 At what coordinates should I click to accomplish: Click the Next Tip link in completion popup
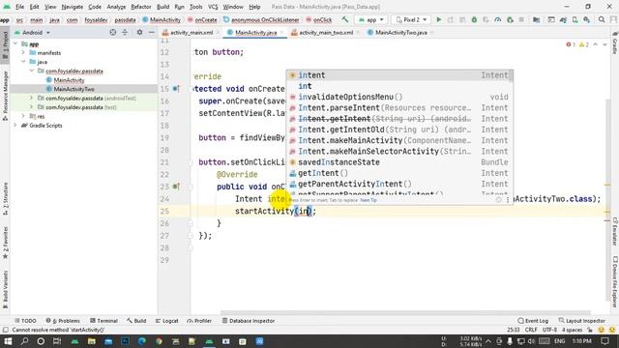[368, 200]
